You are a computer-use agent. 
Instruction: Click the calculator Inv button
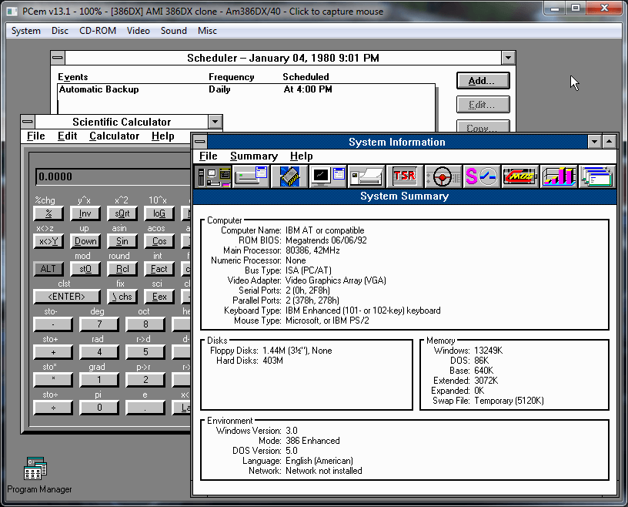pyautogui.click(x=85, y=213)
